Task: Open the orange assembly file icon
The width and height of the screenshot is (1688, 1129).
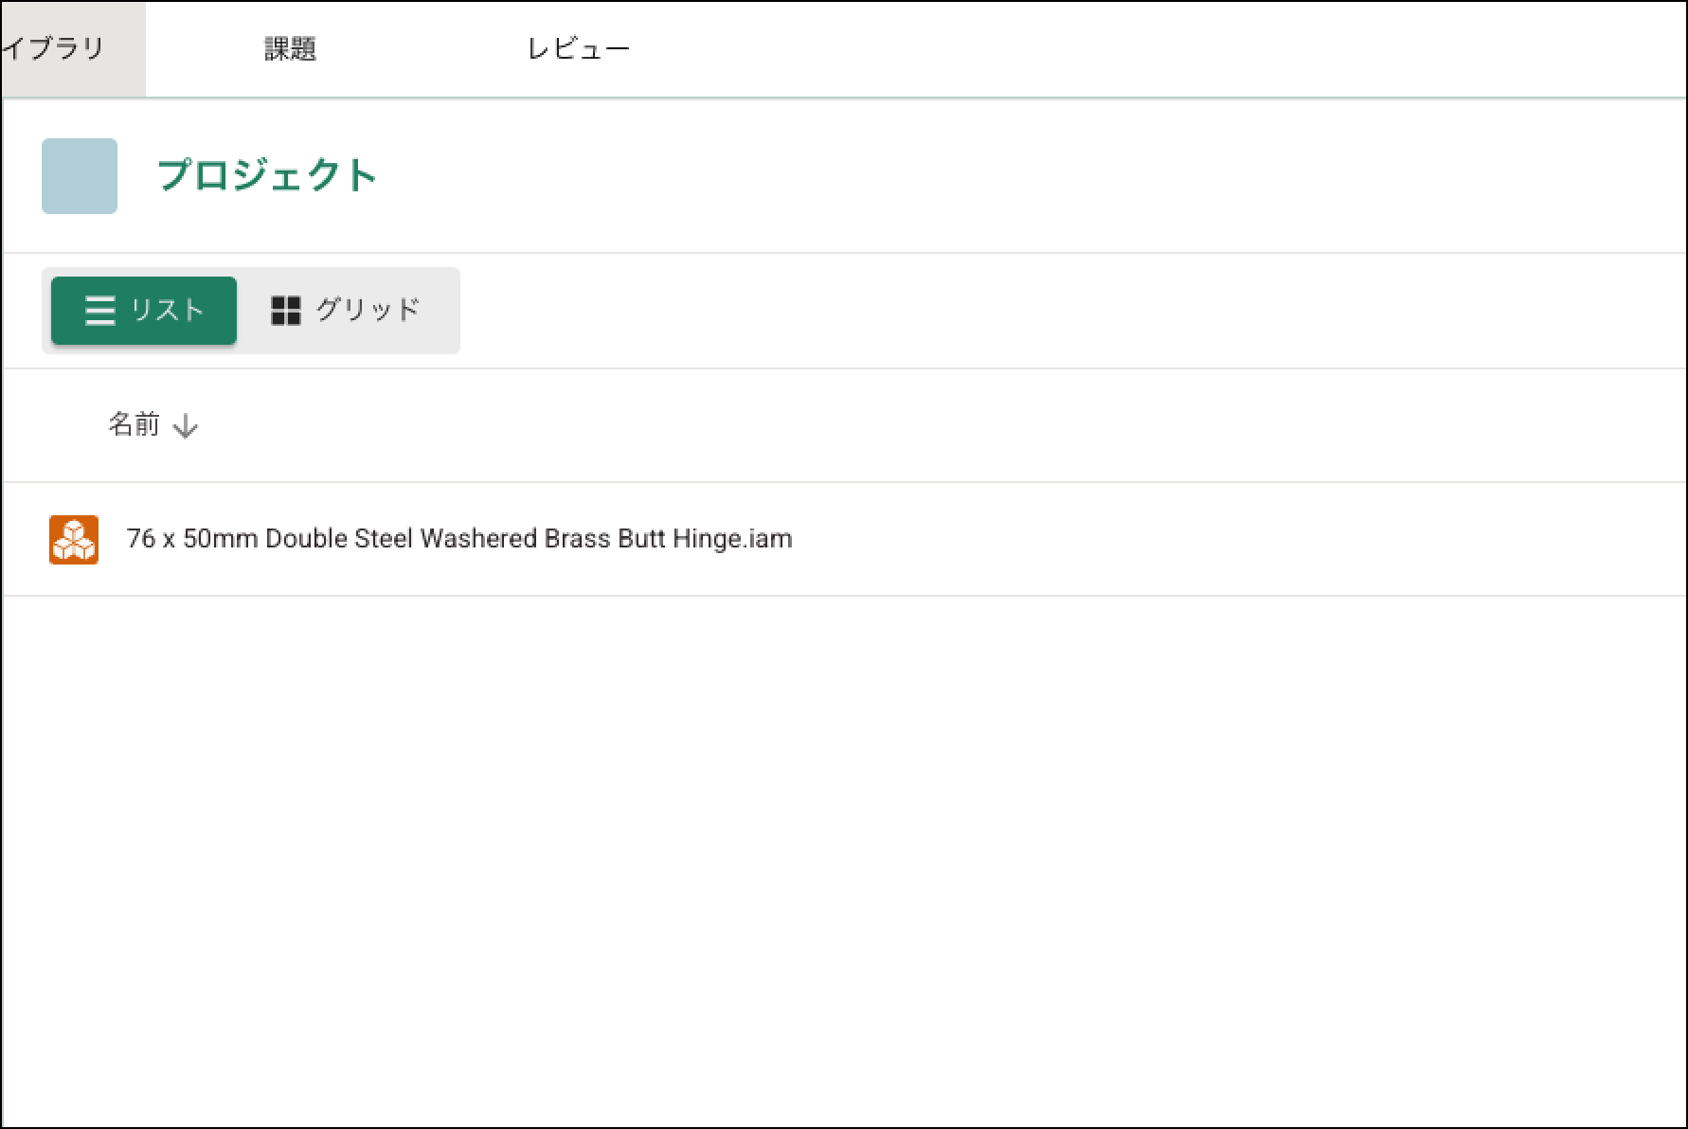Action: 74,540
